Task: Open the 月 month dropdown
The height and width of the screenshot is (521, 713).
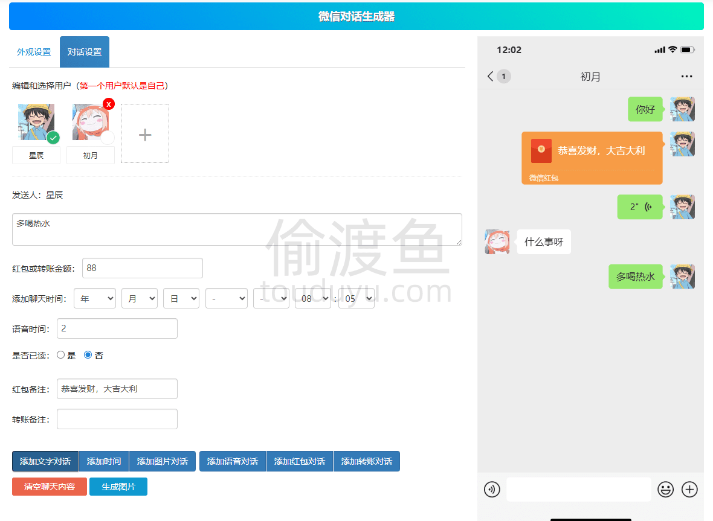Action: point(140,298)
